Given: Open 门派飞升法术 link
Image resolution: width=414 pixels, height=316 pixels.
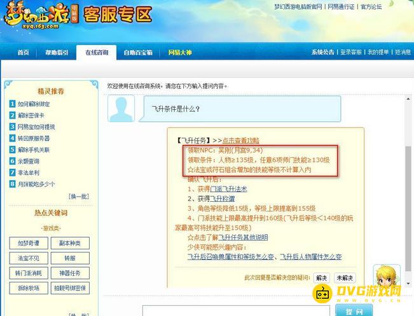Looking at the screenshot, I should click(228, 189).
